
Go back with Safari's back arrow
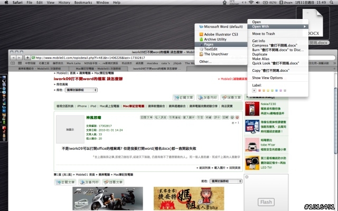pyautogui.click(x=13, y=57)
